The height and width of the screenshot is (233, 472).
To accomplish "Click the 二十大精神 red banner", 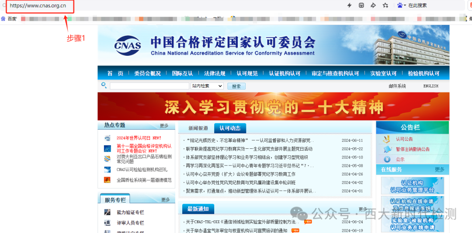I will click(273, 106).
